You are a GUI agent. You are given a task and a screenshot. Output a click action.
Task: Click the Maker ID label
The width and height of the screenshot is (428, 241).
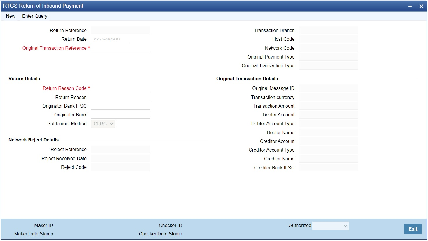coord(44,226)
